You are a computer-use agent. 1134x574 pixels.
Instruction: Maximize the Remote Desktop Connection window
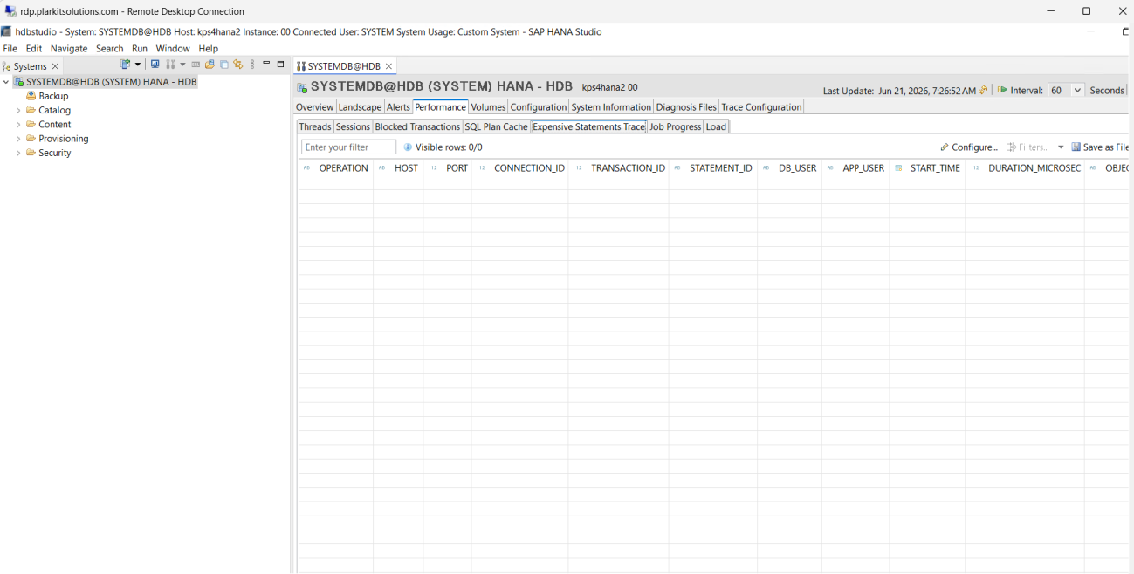(1086, 11)
